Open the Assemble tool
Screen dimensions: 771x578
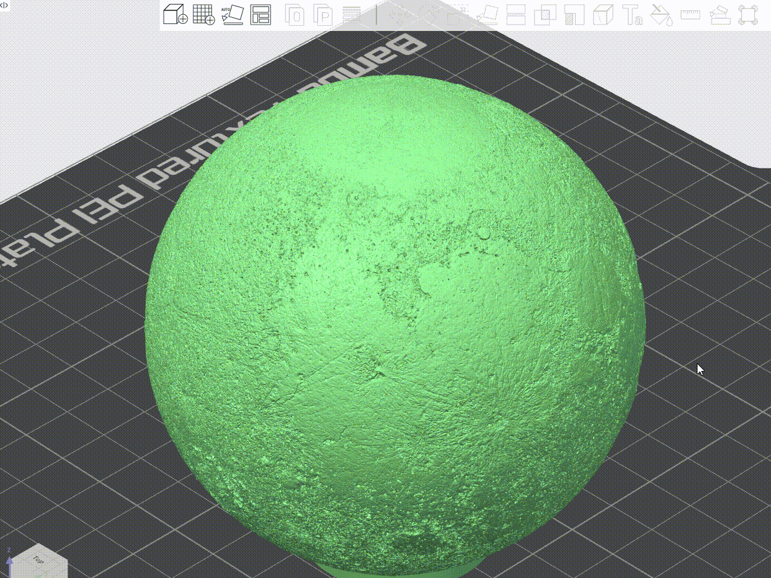point(719,15)
